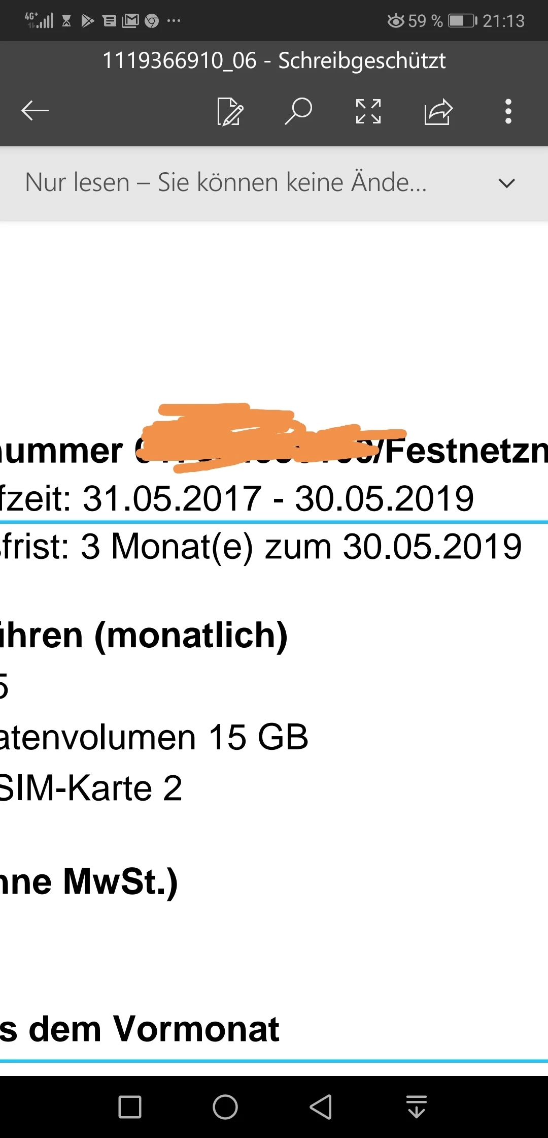Tap the back arrow icon

coord(35,111)
